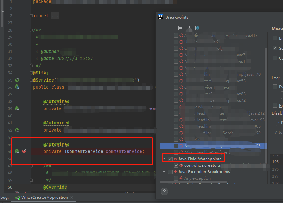The width and height of the screenshot is (283, 203).
Task: Group breakpoints by file
Action: point(189,28)
